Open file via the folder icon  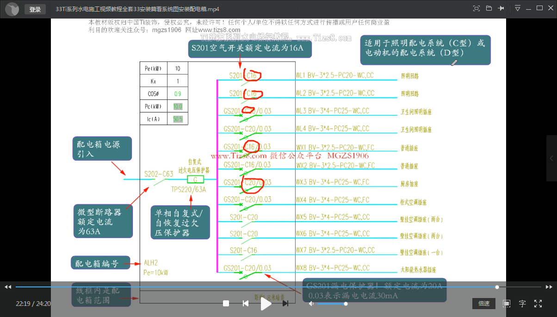coord(489,8)
